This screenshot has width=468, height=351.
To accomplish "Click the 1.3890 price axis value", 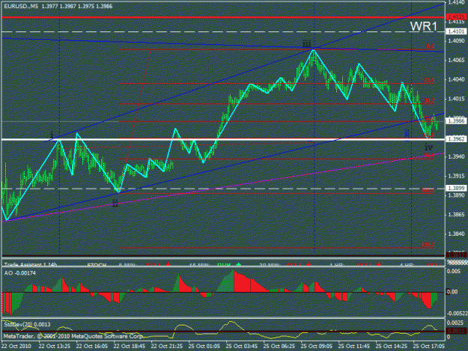I will point(456,195).
